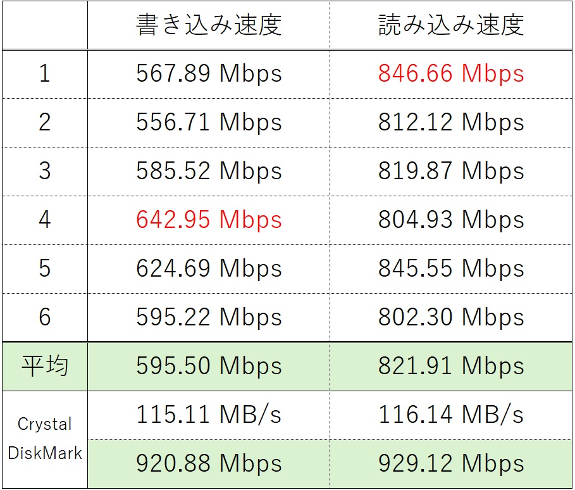Select the 812.12 Mbps read cell
This screenshot has height=490, width=575.
(451, 122)
